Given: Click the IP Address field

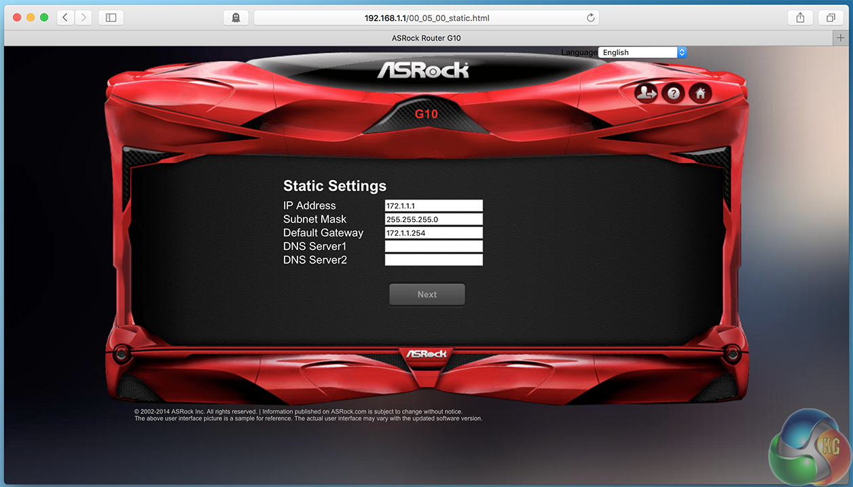Looking at the screenshot, I should [434, 205].
